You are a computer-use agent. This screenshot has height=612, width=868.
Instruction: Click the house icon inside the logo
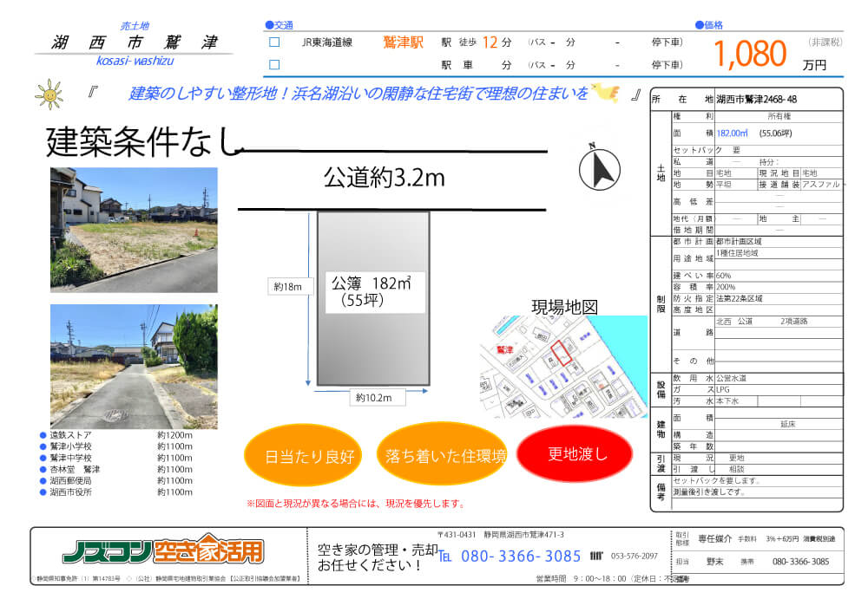(208, 550)
